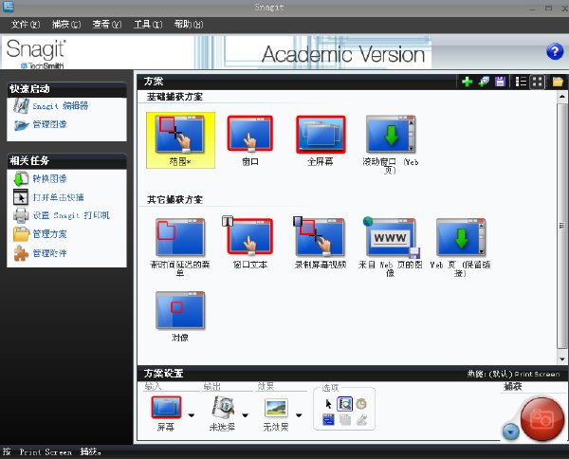
Task: Click the blue help question mark icon
Action: (x=555, y=52)
